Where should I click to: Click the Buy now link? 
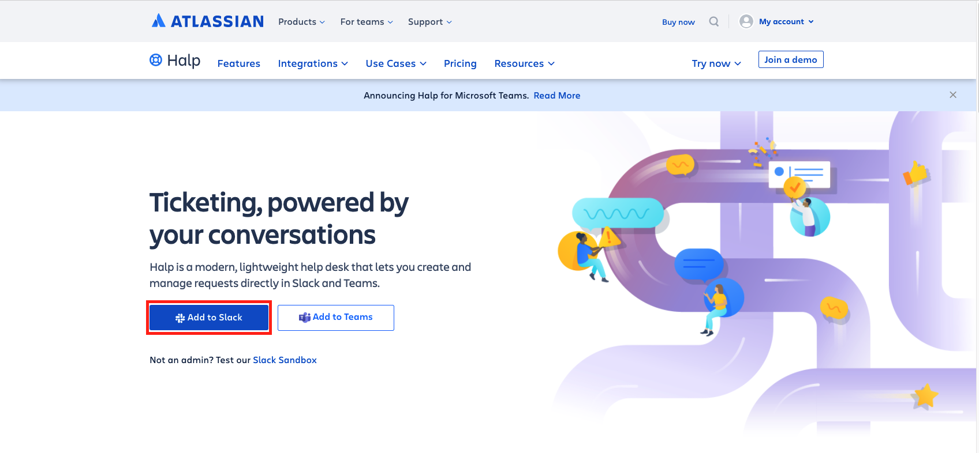[678, 22]
